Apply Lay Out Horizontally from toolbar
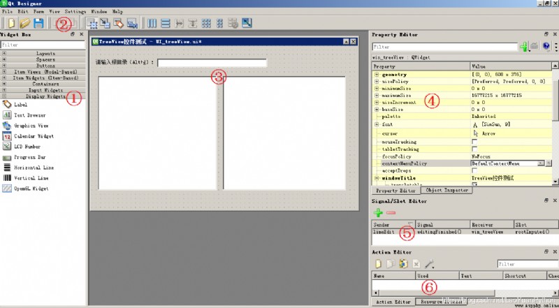Image resolution: width=559 pixels, height=308 pixels. (152, 24)
